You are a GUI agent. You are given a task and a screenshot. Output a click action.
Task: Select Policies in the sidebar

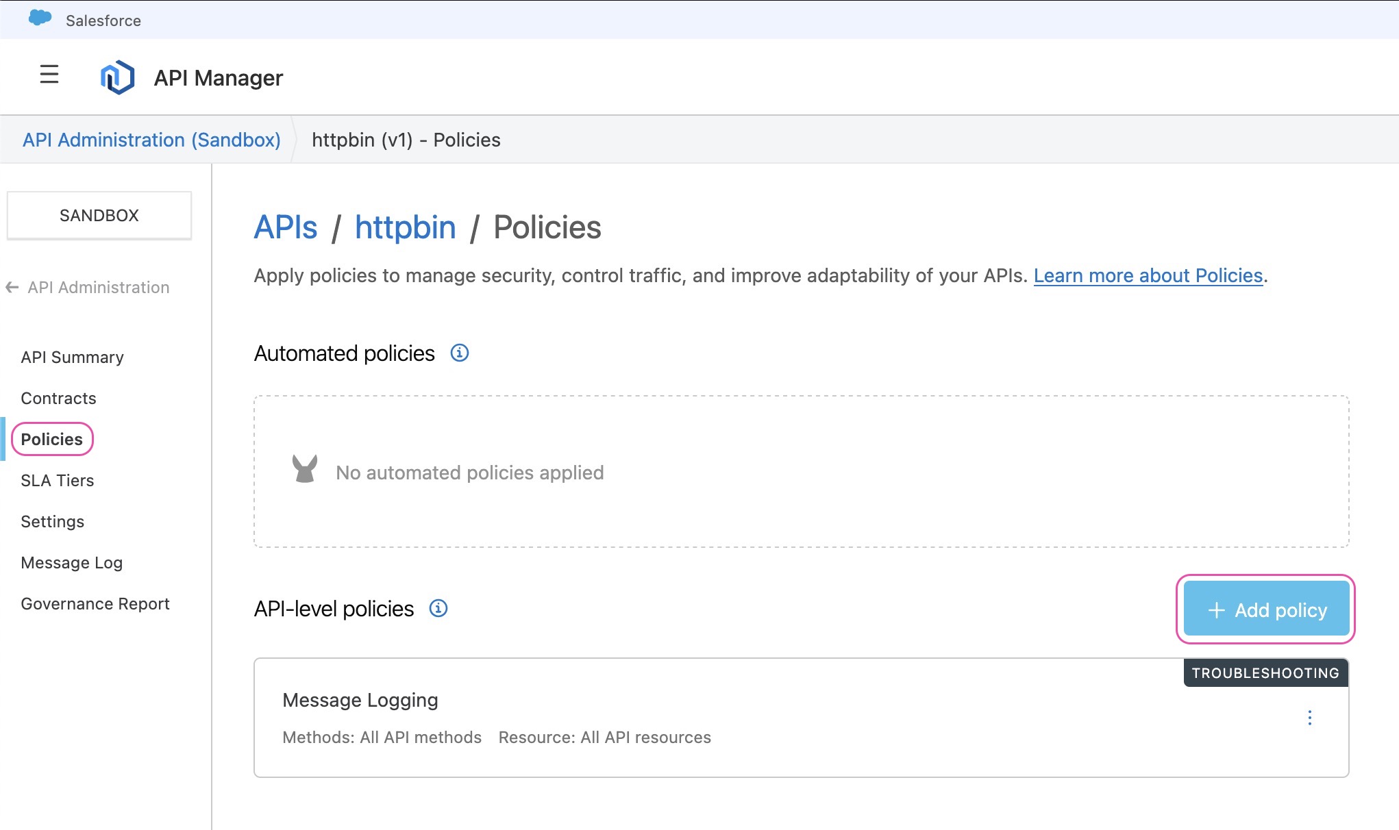[x=52, y=439]
